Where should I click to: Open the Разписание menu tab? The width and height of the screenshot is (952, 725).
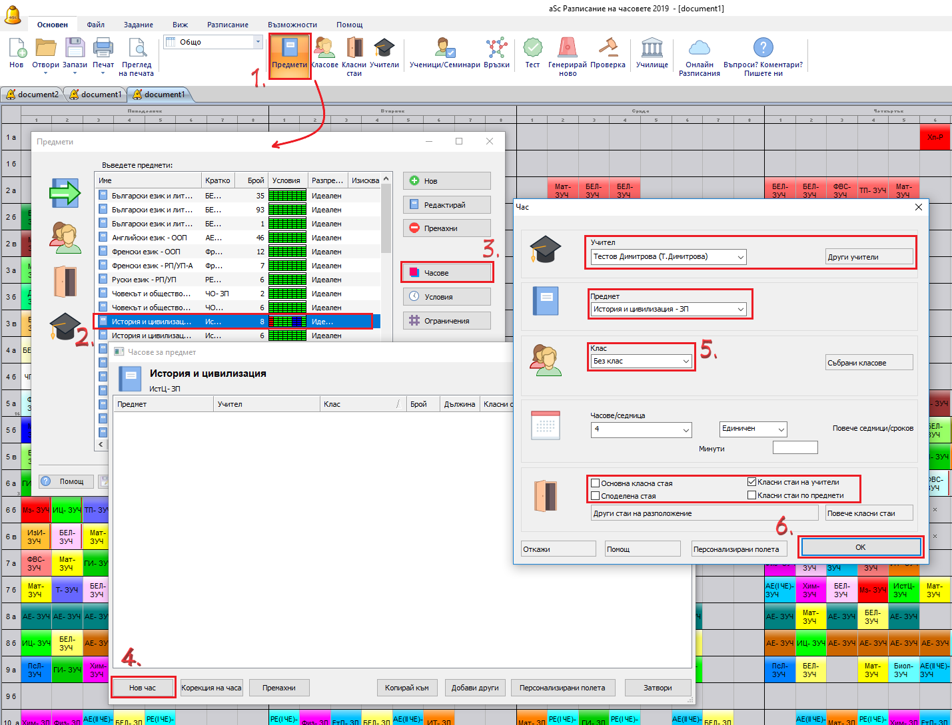point(227,25)
